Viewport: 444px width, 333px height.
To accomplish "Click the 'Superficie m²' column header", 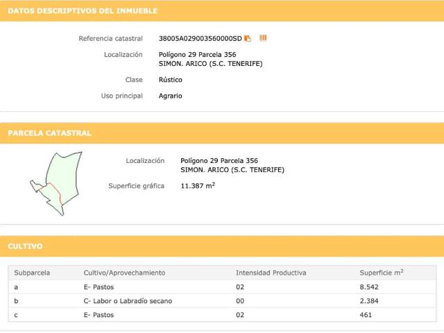I will 382,273.
